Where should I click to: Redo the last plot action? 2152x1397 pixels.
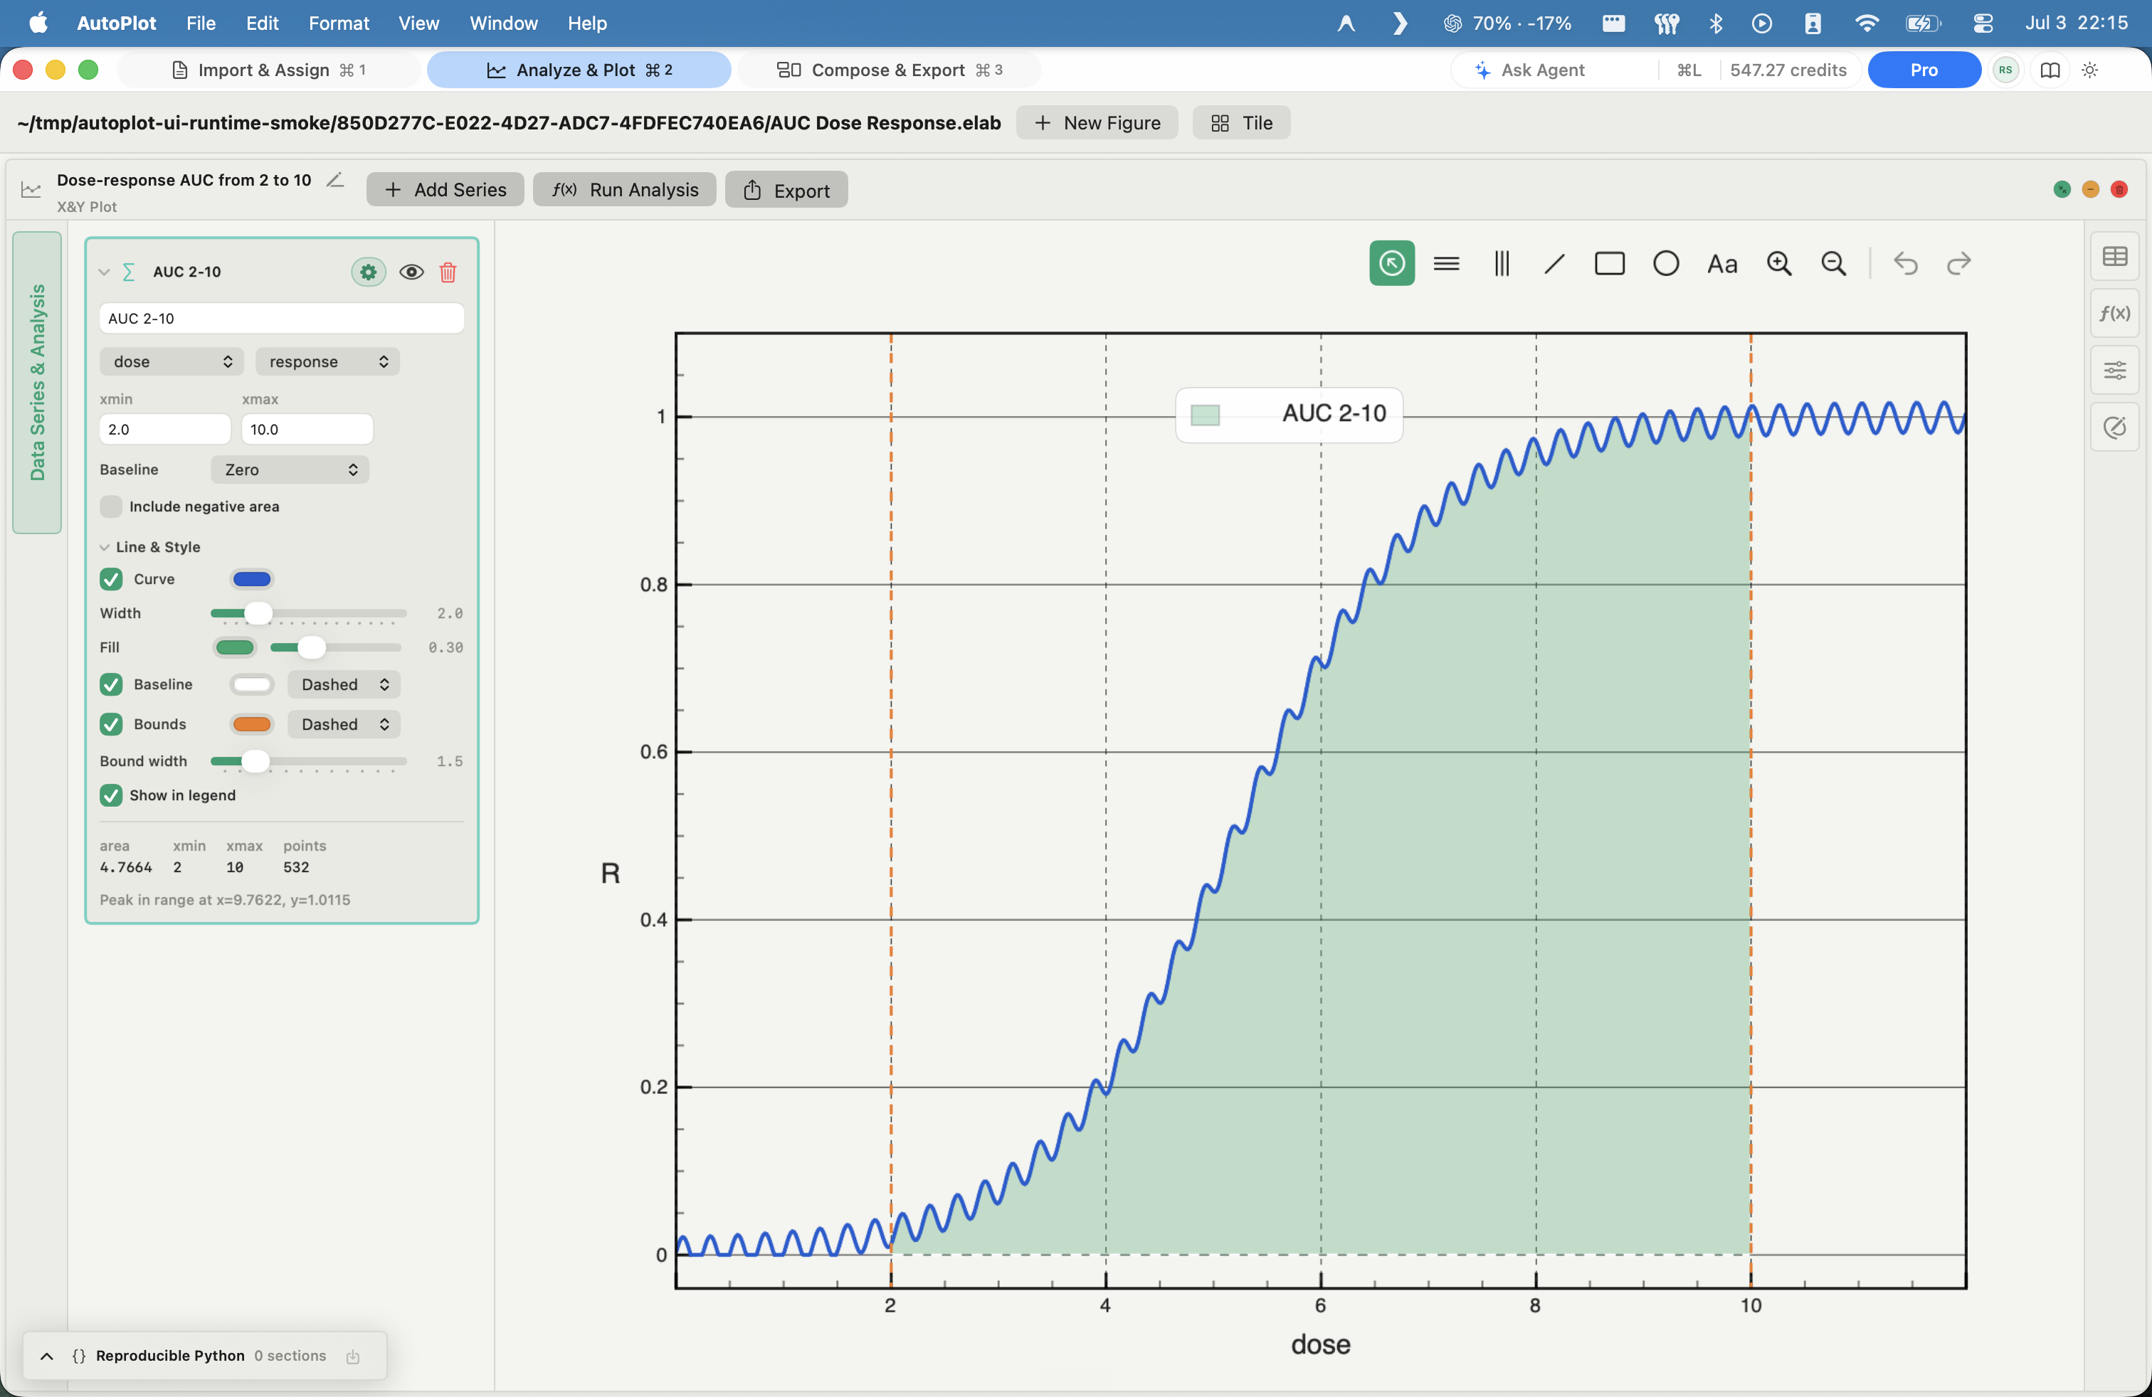pyautogui.click(x=1958, y=263)
